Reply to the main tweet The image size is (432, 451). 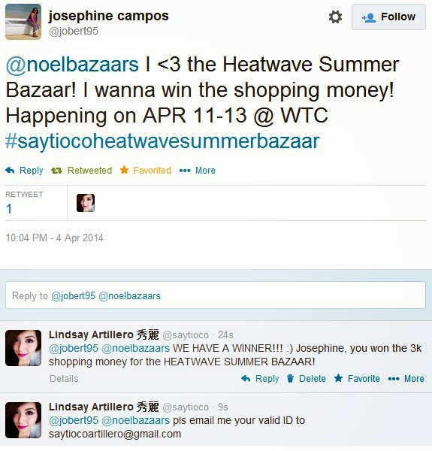click(24, 171)
